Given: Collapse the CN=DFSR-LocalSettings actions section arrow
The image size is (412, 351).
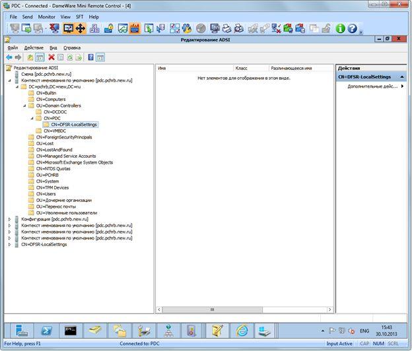Looking at the screenshot, I should pyautogui.click(x=402, y=77).
